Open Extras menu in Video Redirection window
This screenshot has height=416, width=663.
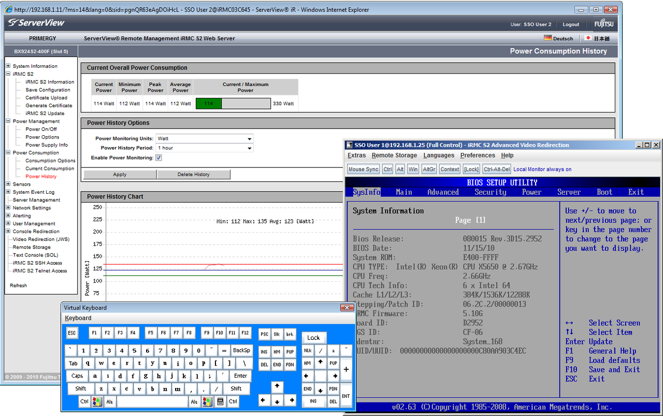357,155
